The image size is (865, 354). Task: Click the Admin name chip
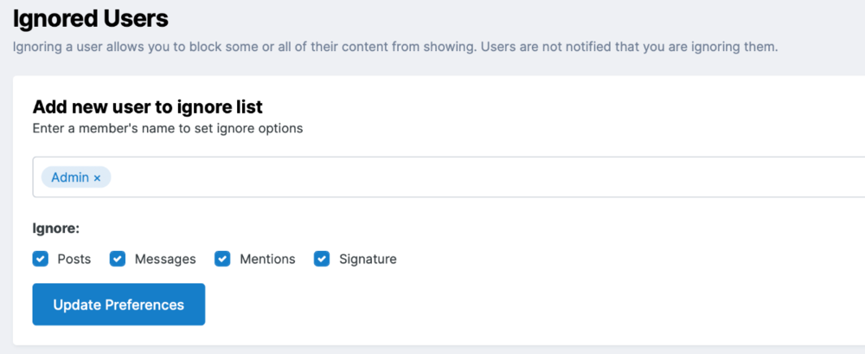click(70, 177)
